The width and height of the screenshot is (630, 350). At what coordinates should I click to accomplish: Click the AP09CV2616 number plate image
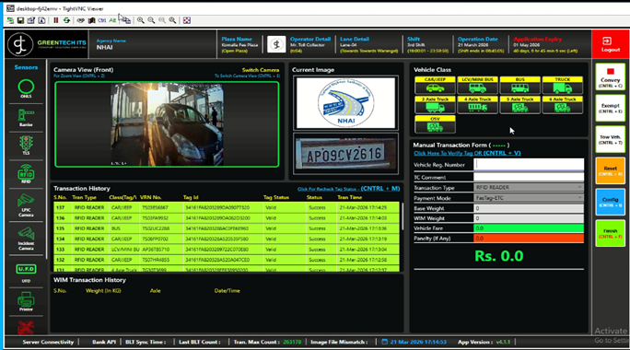346,154
